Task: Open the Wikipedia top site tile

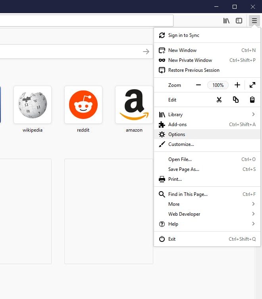Action: click(x=33, y=105)
